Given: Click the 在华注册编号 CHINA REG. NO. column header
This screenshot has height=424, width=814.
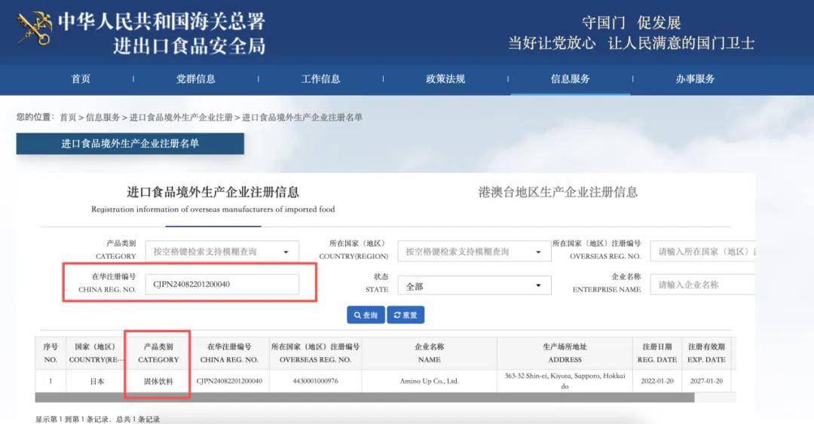Looking at the screenshot, I should point(229,353).
